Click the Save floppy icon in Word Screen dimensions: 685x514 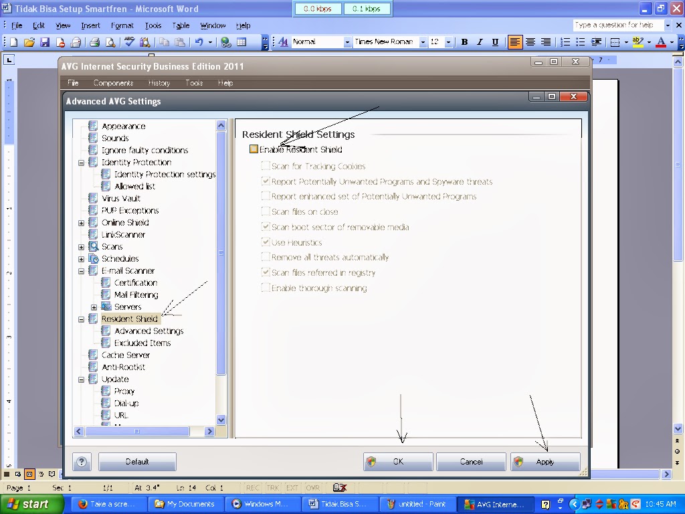point(45,42)
